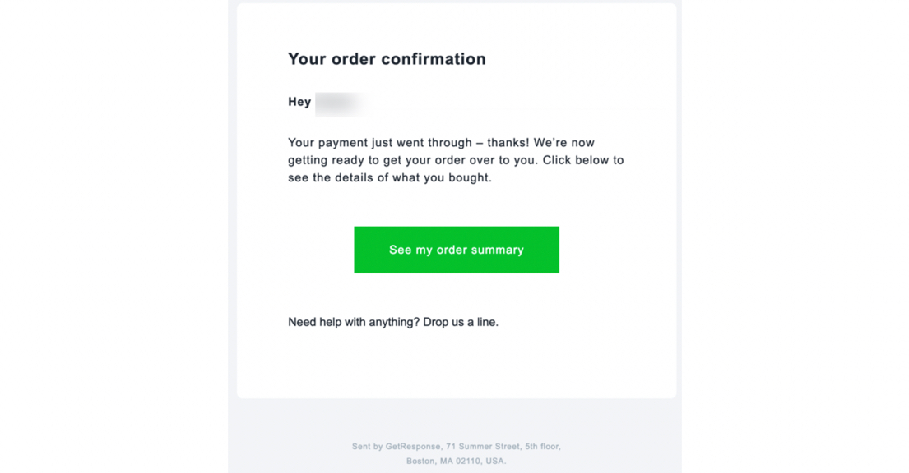
Task: Click the GetResponse name in the footer
Action: pos(413,447)
